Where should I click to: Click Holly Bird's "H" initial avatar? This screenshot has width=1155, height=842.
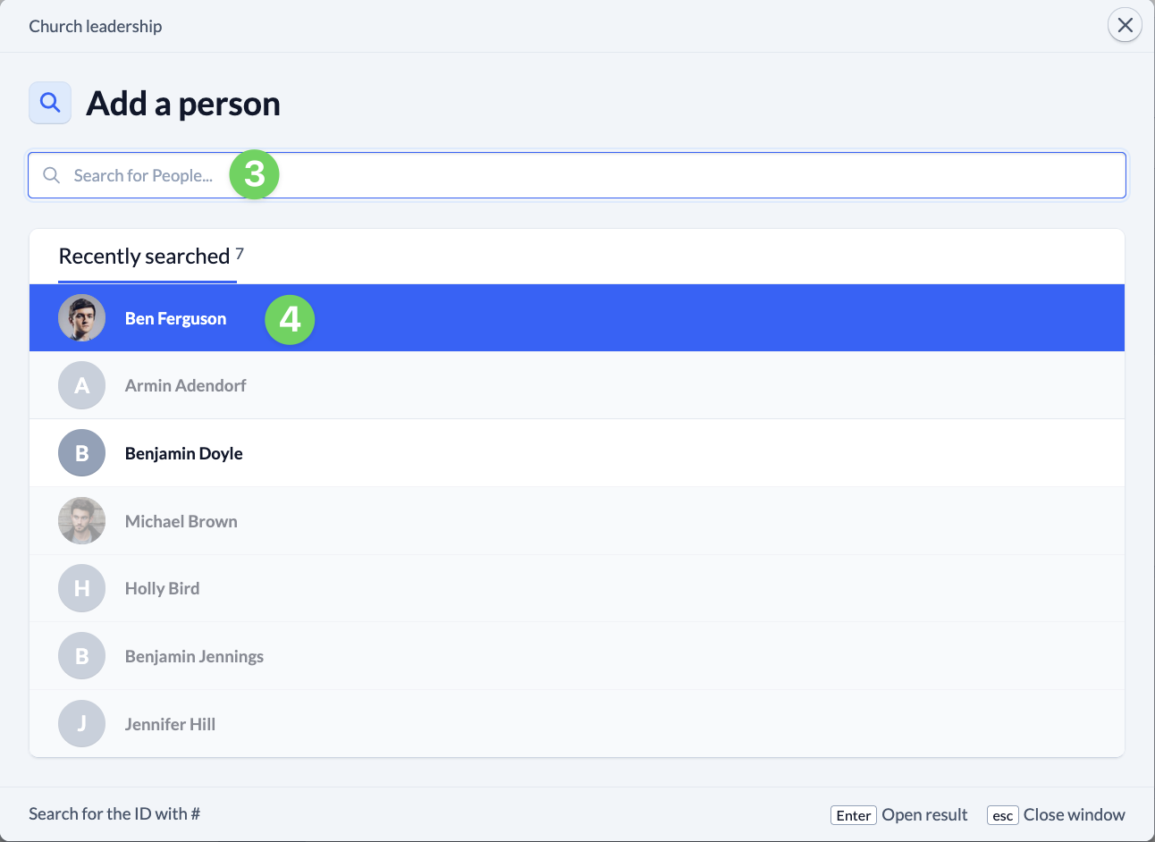click(x=81, y=588)
